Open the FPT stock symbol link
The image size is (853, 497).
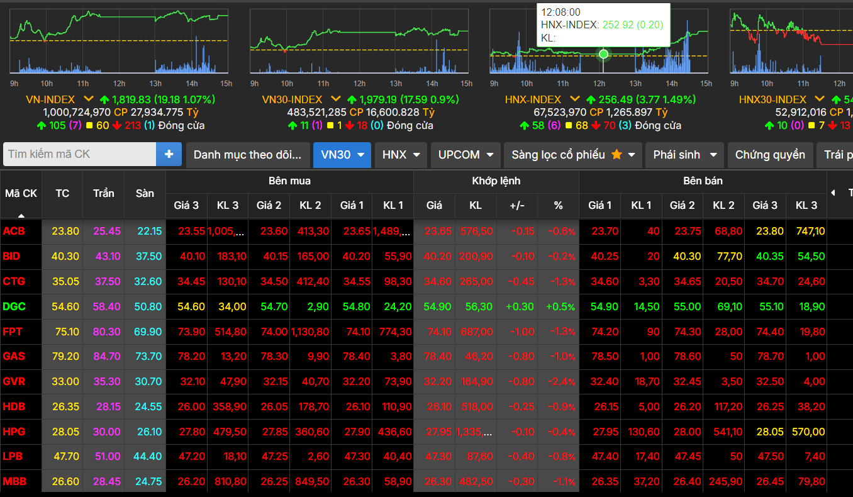pos(13,332)
